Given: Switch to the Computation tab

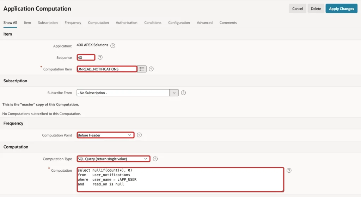Looking at the screenshot, I should (98, 23).
